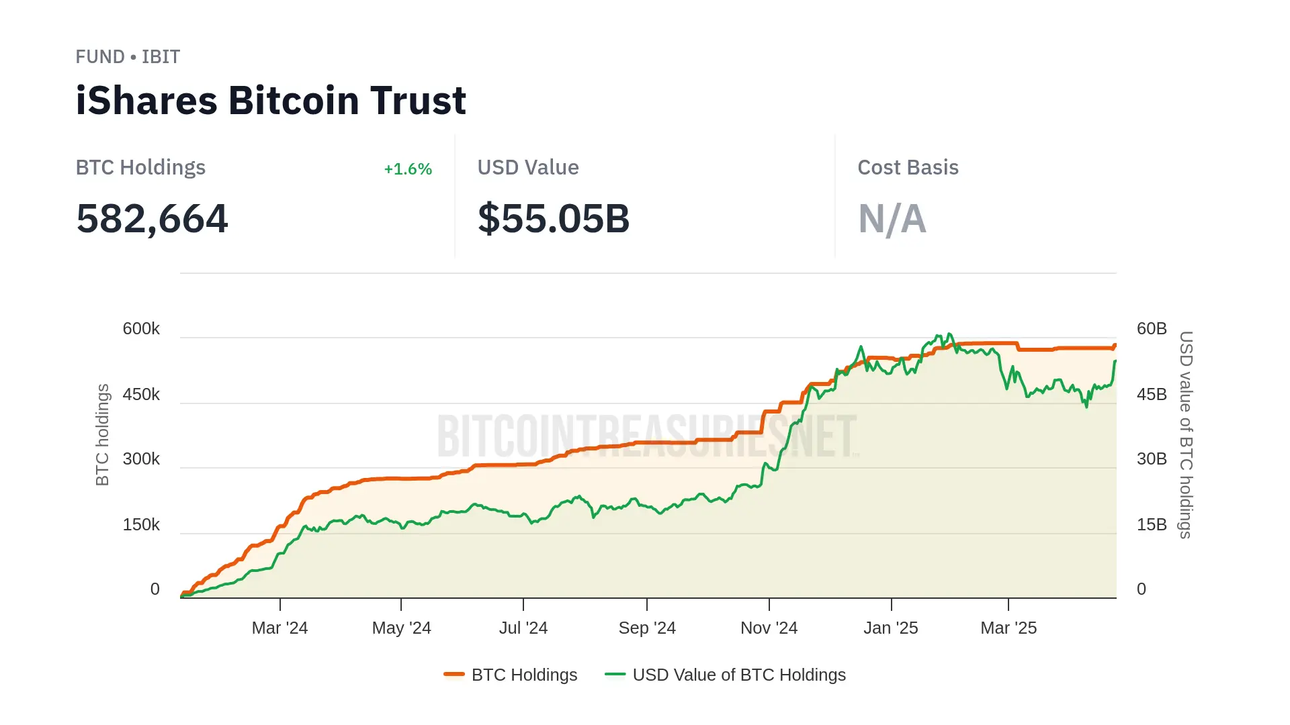1290x725 pixels.
Task: Click the Jan '25 axis tick label
Action: click(x=890, y=628)
